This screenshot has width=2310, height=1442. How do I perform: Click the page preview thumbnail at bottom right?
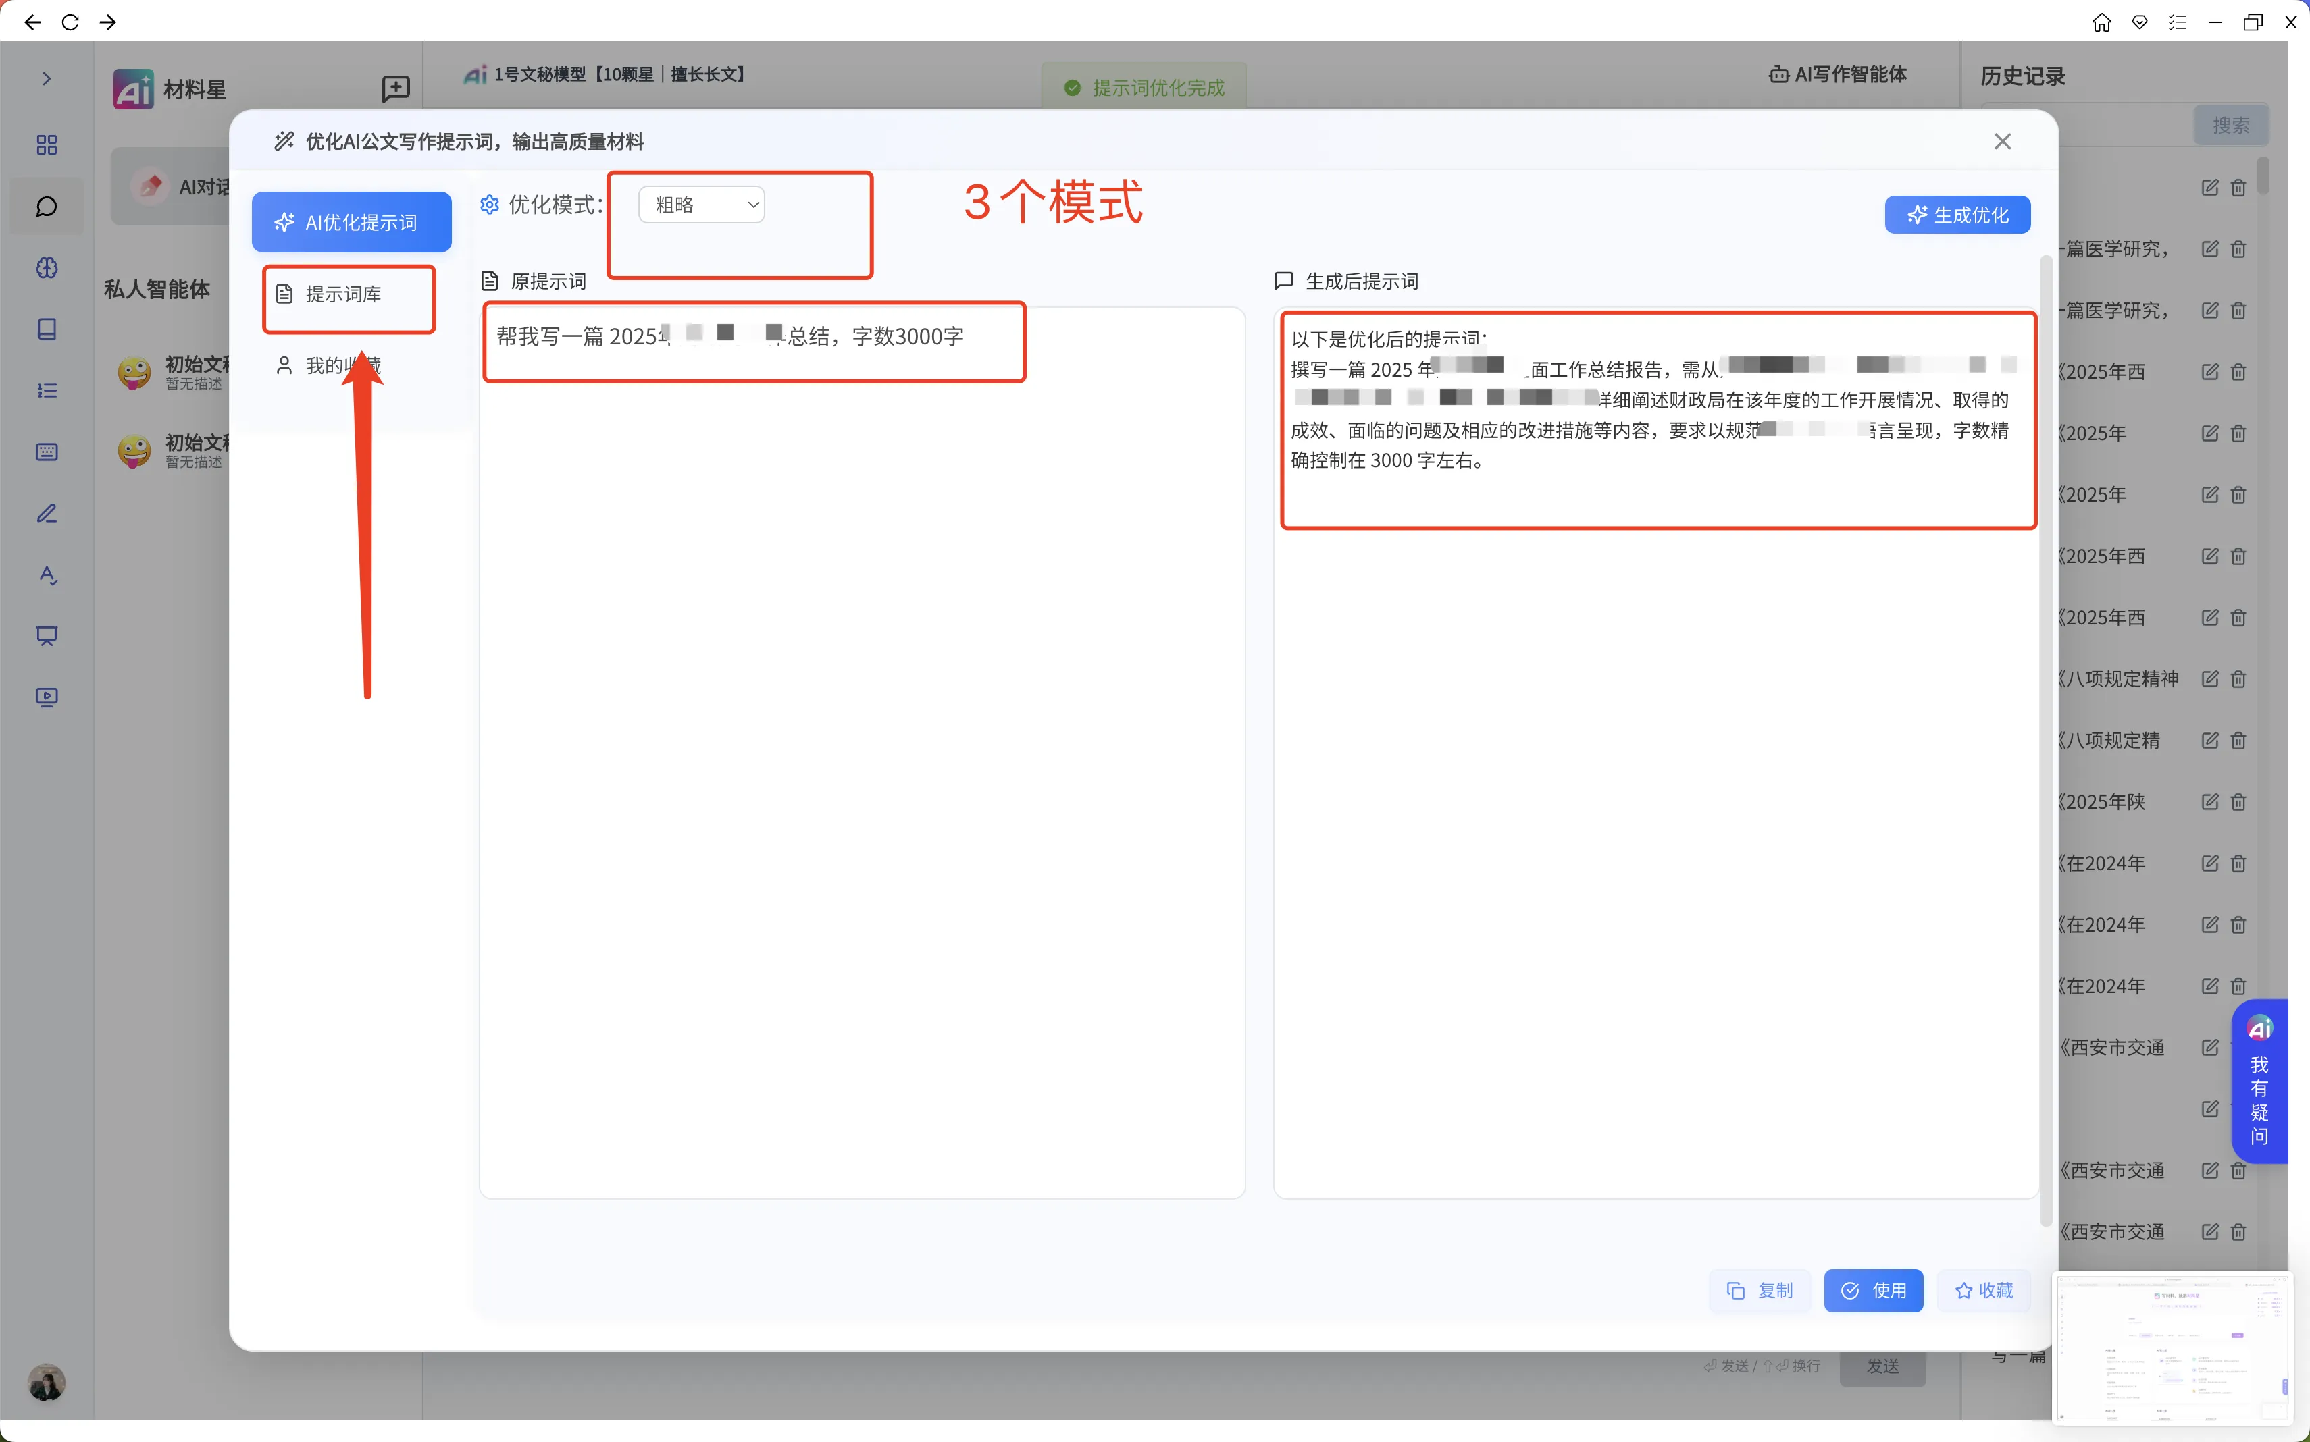tap(2172, 1349)
